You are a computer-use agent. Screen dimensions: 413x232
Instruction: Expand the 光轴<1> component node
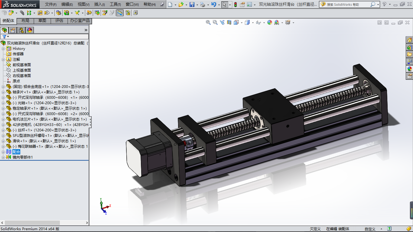(x=3, y=103)
